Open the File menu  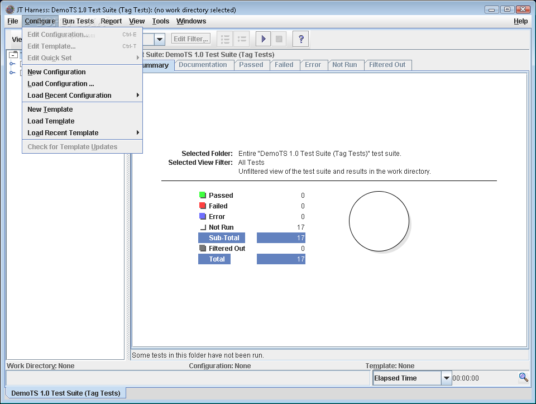point(13,21)
